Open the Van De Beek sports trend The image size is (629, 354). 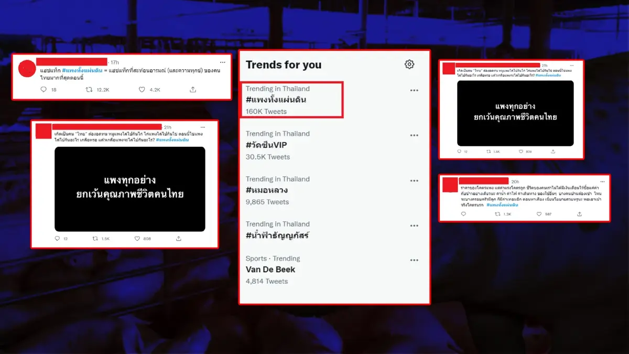[270, 270]
